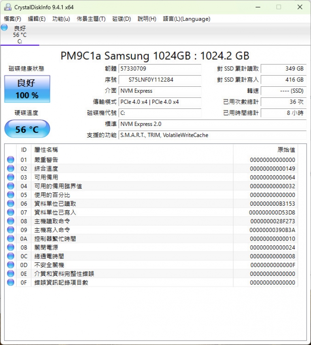Click raw value 0000000000024 in 關閉電源 row
311x345 pixels.
[x=273, y=248]
